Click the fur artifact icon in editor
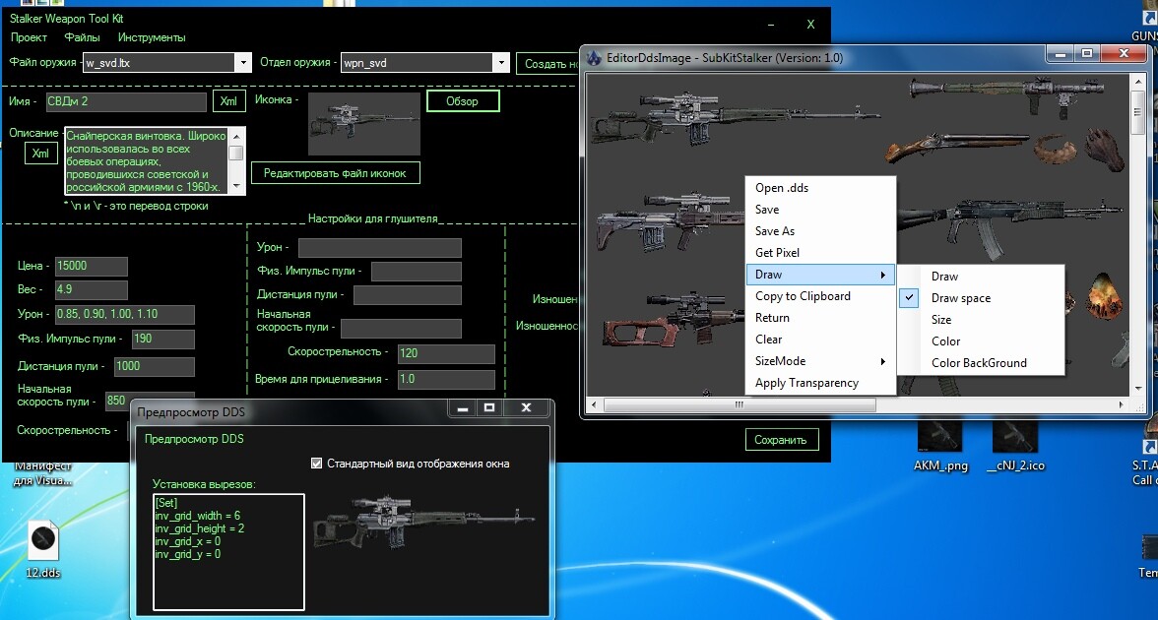The image size is (1158, 620). pos(1057,150)
